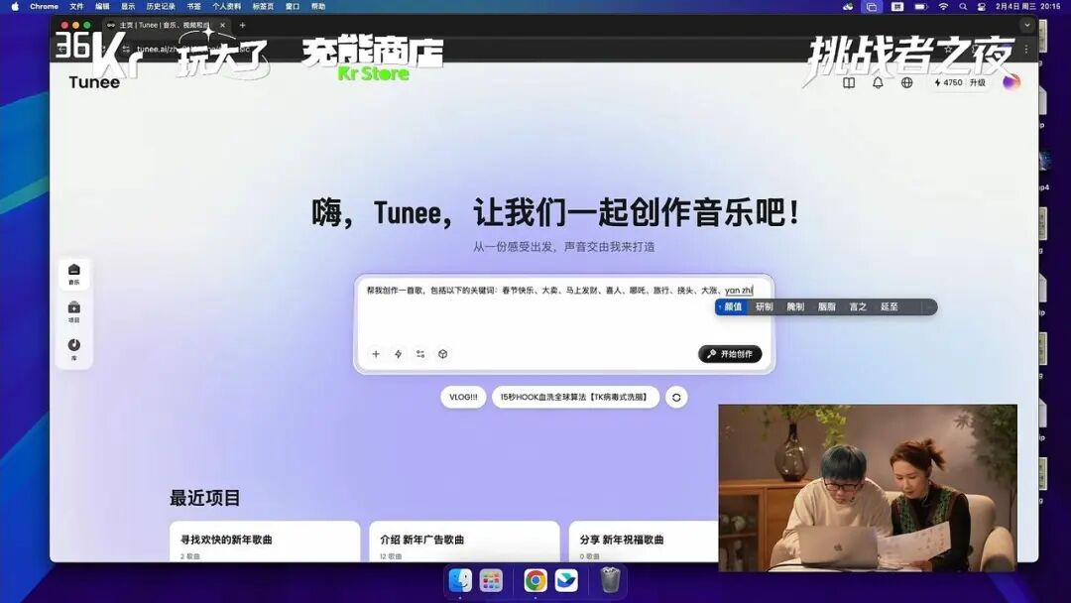This screenshot has height=603, width=1071.
Task: Choose IME candidate 研制
Action: (765, 307)
